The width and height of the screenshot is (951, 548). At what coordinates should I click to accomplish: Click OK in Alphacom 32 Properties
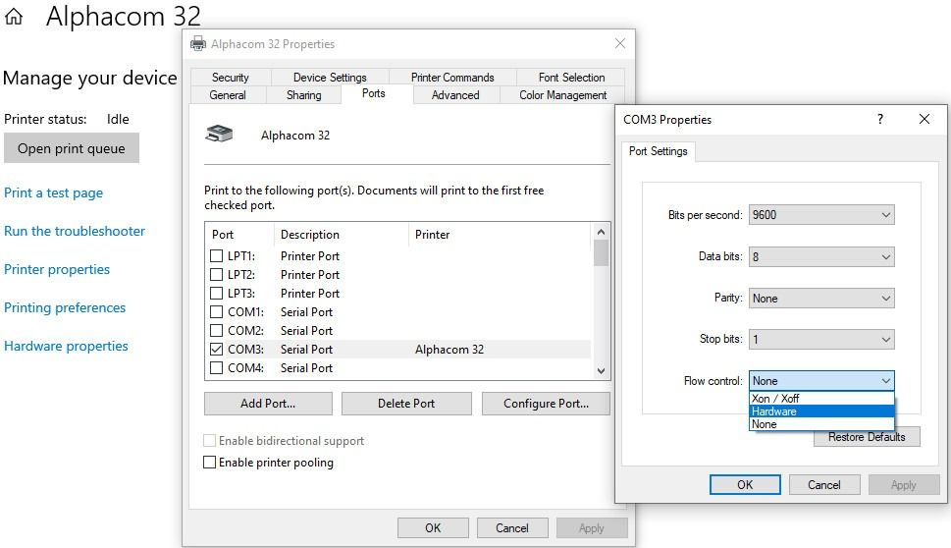433,528
